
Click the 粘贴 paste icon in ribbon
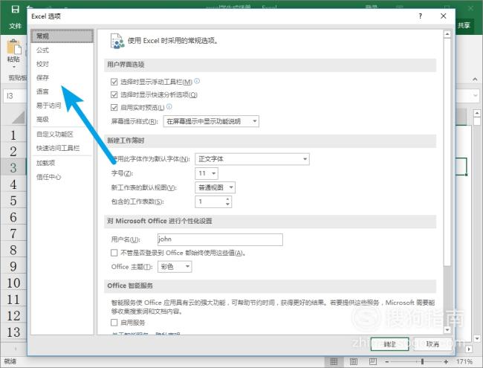pos(14,48)
